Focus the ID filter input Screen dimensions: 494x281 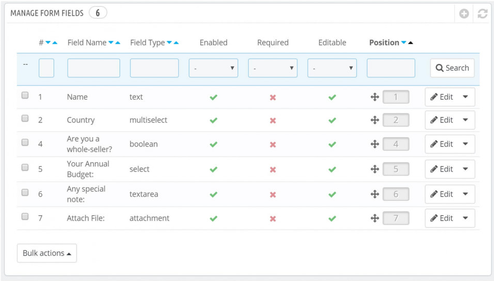46,68
